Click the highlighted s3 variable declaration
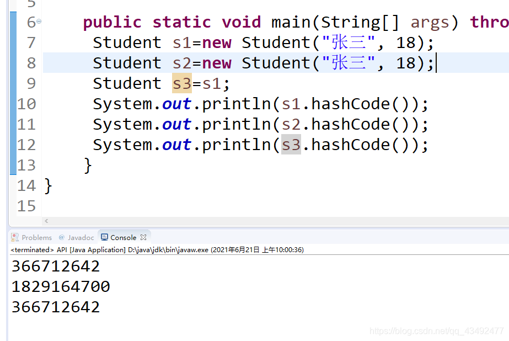 [x=182, y=83]
